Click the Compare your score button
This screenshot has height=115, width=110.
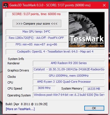tap(37, 24)
